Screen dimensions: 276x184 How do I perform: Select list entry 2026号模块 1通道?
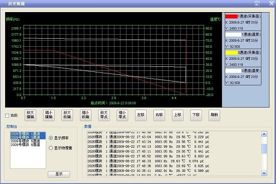28,134
